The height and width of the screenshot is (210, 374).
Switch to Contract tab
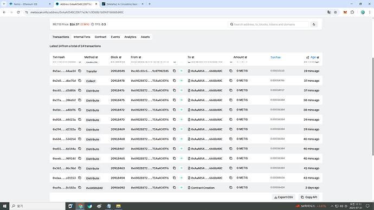point(100,37)
